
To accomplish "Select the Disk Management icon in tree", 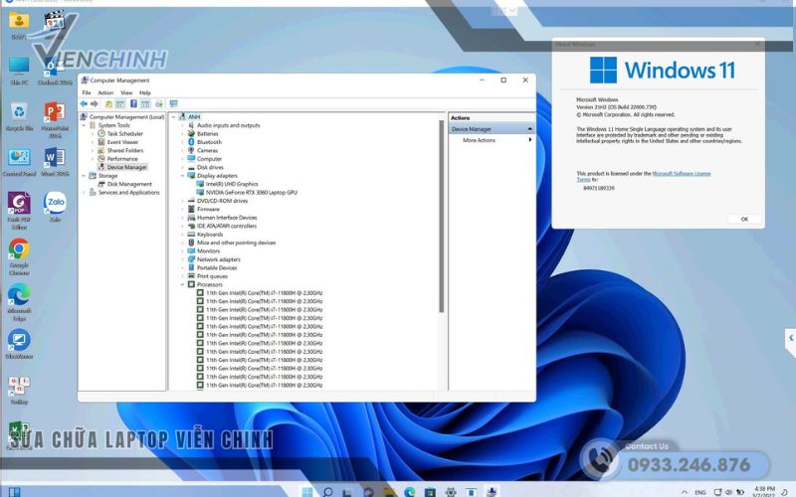I will click(x=101, y=184).
